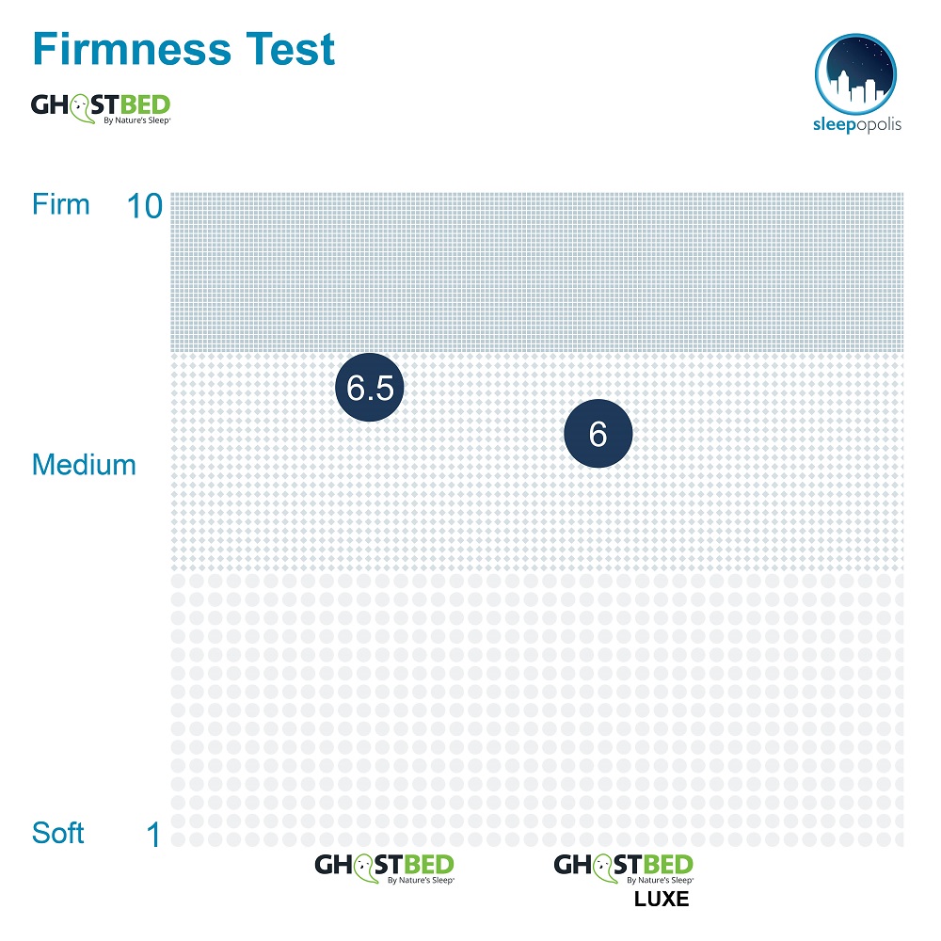941x941 pixels.
Task: Select the 6.5 firmness score circle
Action: click(x=370, y=387)
